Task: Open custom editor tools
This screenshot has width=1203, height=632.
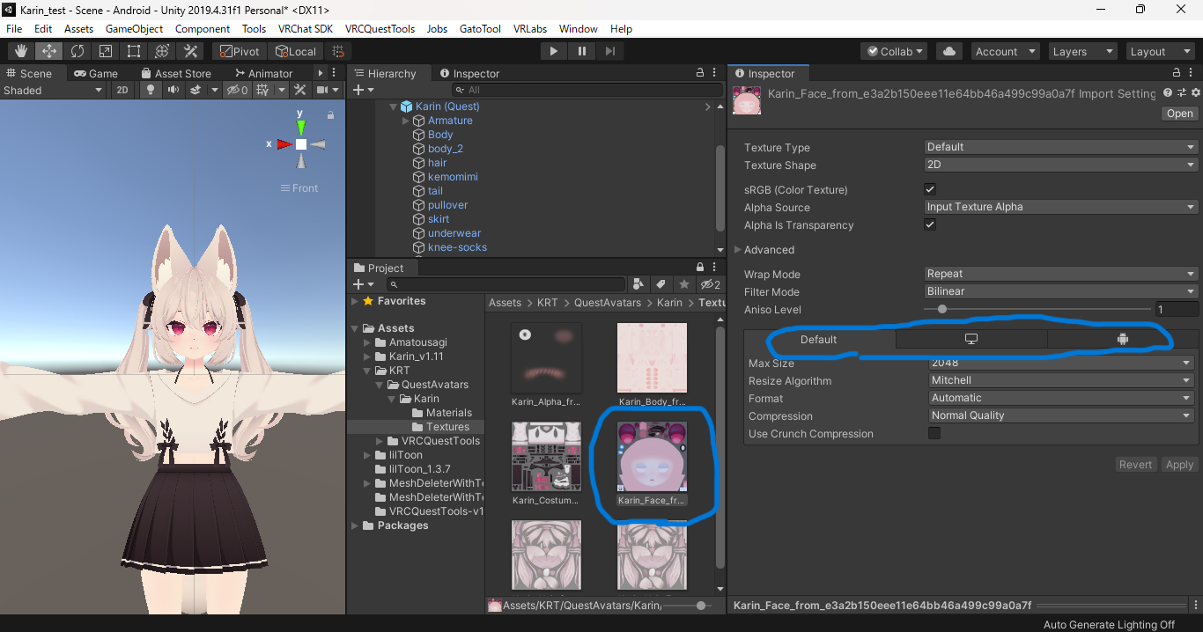Action: [190, 51]
